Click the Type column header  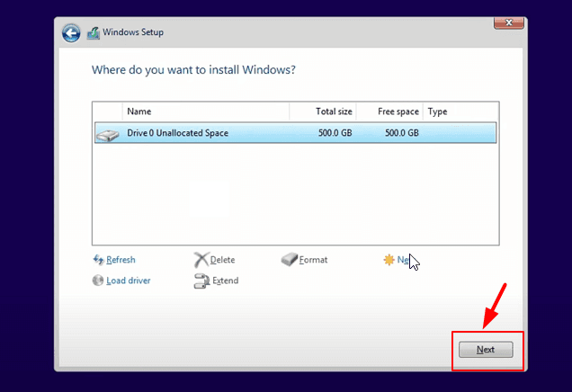click(x=460, y=111)
